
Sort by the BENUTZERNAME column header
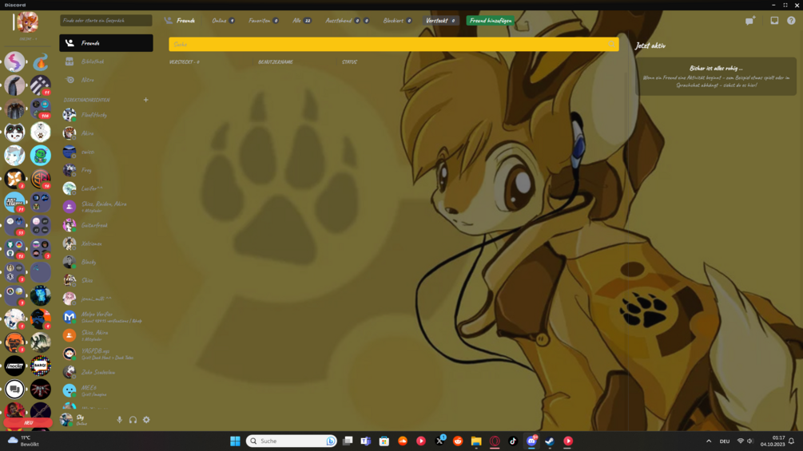pos(276,62)
